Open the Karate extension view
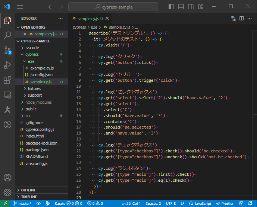The height and width of the screenshot is (207, 257). (x=7, y=110)
